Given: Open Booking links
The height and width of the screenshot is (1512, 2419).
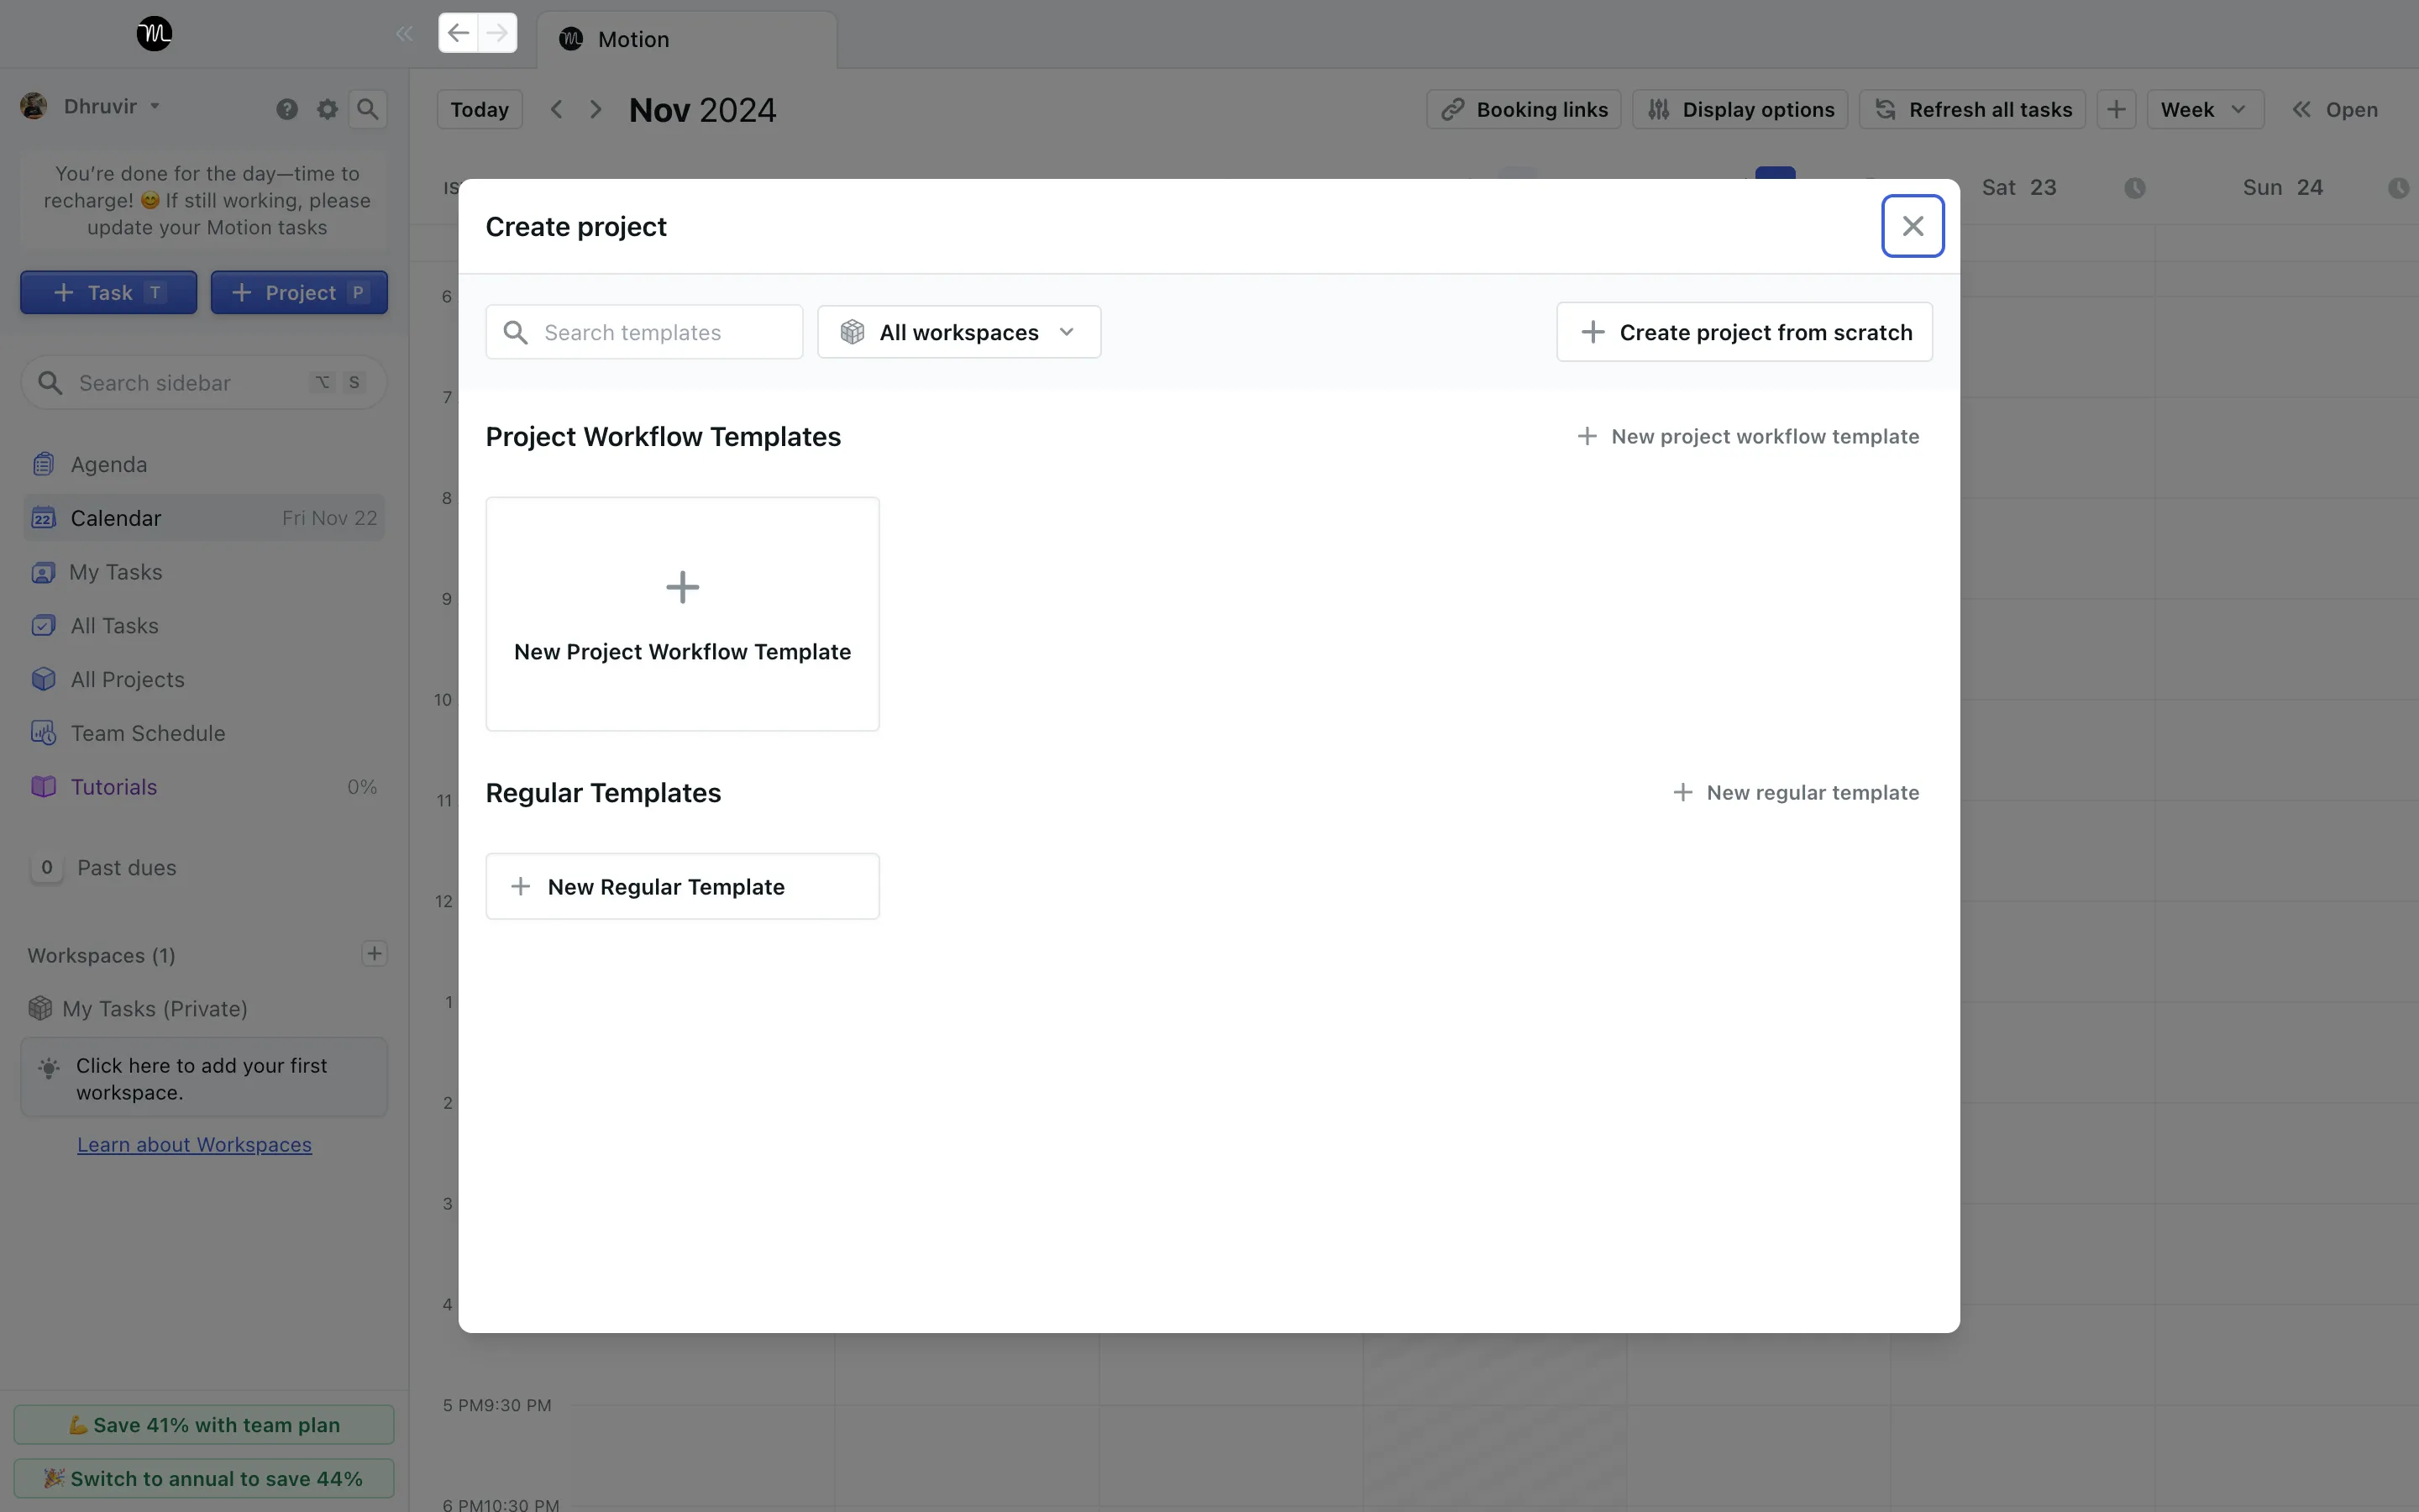Looking at the screenshot, I should [x=1524, y=109].
